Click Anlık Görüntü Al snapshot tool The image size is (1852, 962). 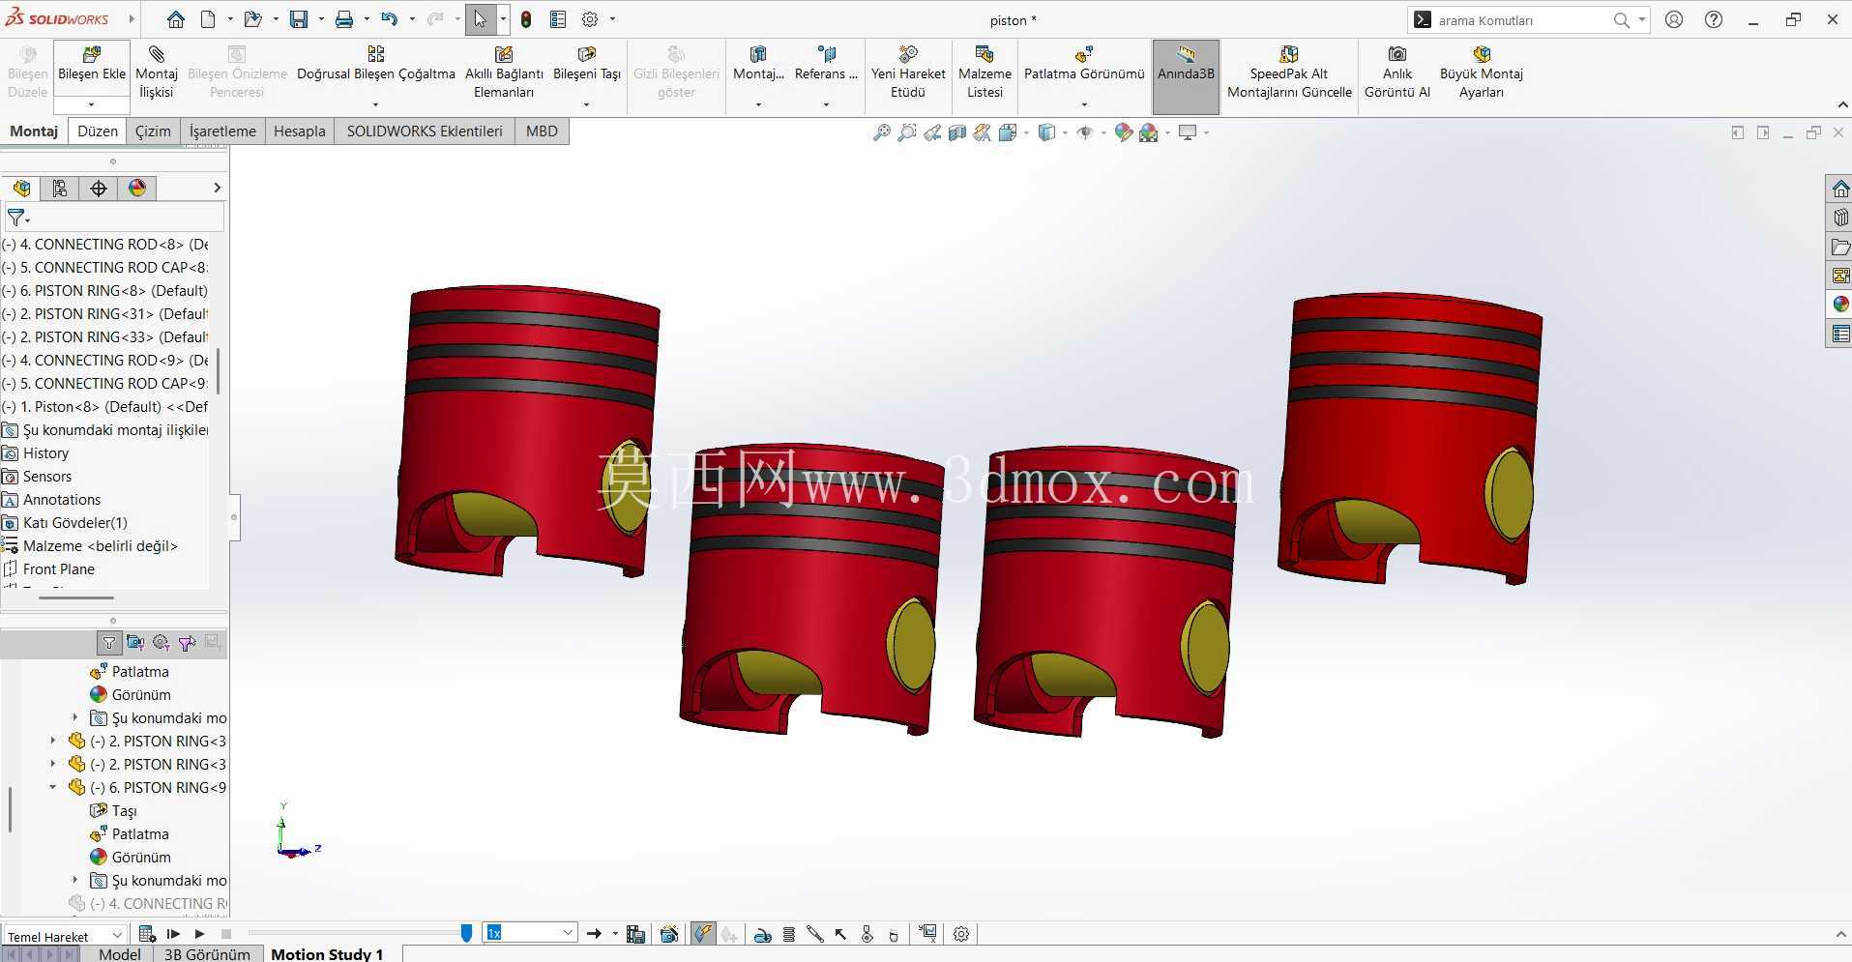1396,71
